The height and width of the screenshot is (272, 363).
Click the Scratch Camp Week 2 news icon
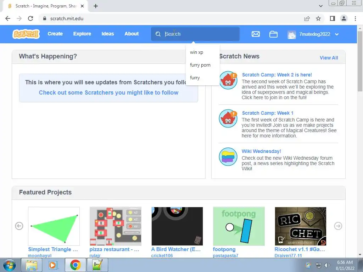point(228,80)
